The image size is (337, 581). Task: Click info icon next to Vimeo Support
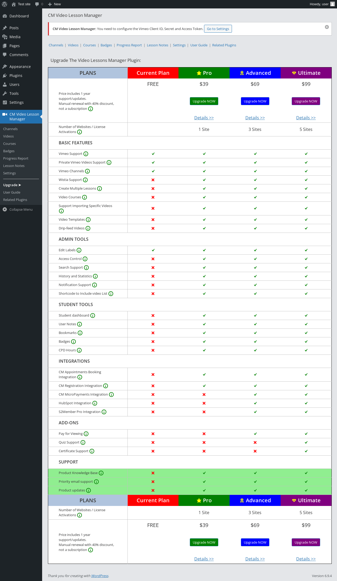[x=86, y=154]
